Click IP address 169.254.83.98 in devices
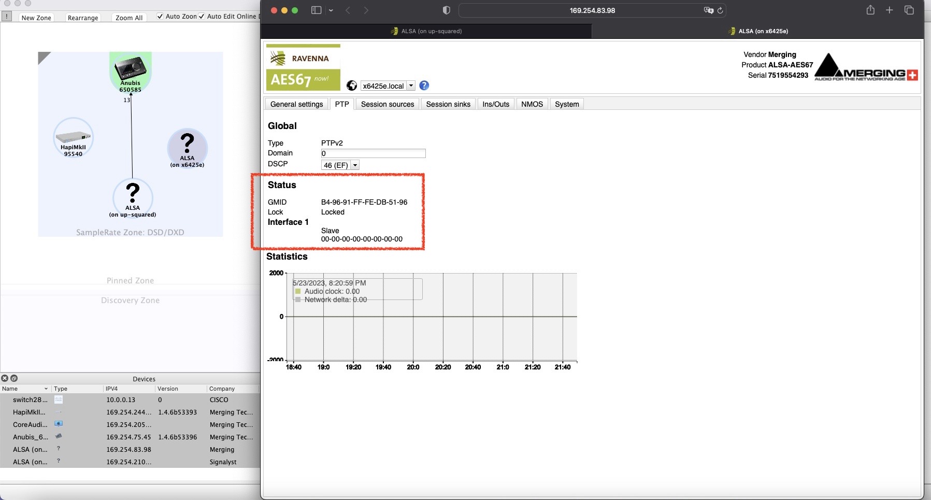 128,449
